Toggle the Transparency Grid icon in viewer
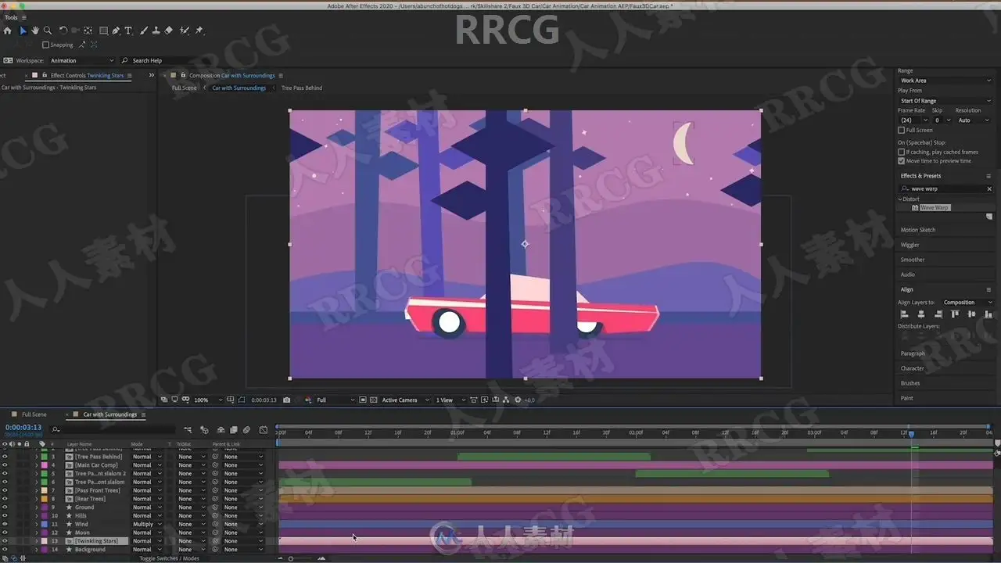This screenshot has height=563, width=1001. pyautogui.click(x=374, y=400)
